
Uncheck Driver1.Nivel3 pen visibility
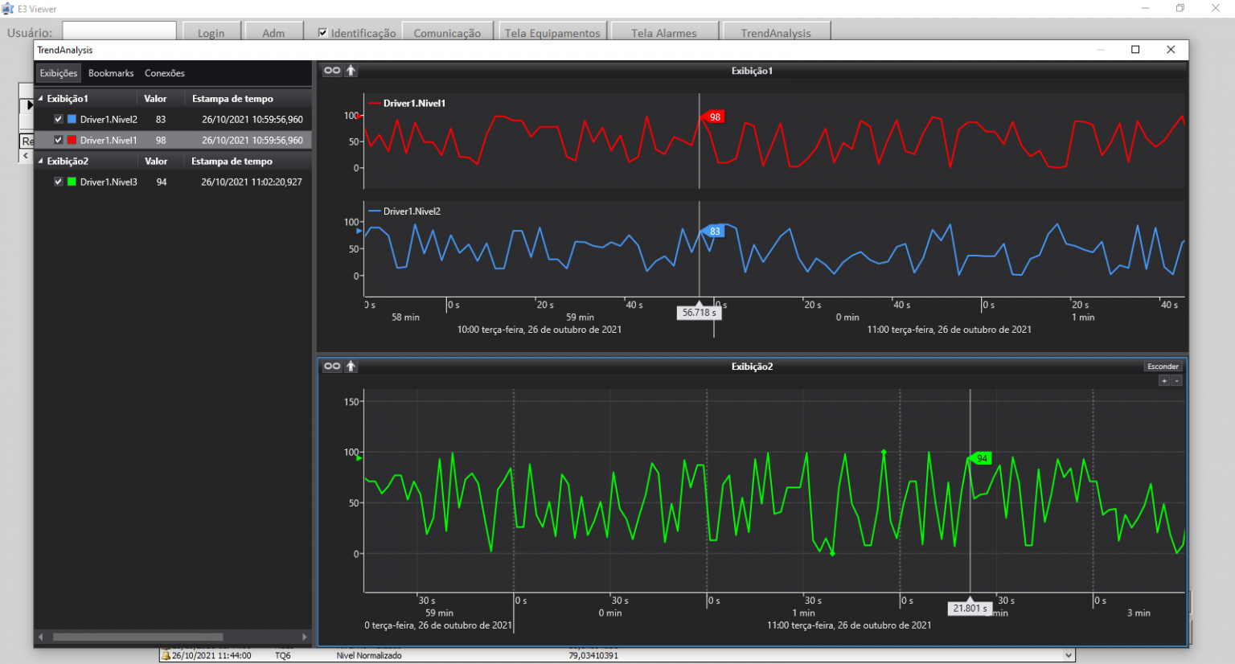[x=57, y=181]
